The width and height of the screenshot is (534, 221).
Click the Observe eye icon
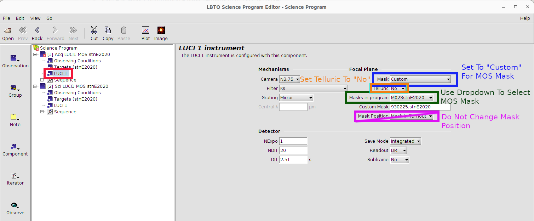coord(15,206)
